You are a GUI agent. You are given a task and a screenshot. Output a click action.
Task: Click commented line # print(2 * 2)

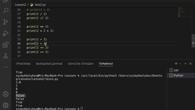(38, 10)
